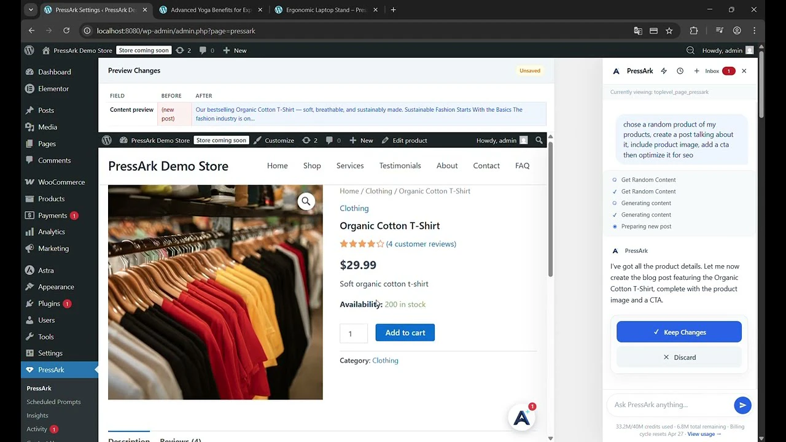Click the Add to cart button
The width and height of the screenshot is (786, 442).
(405, 333)
